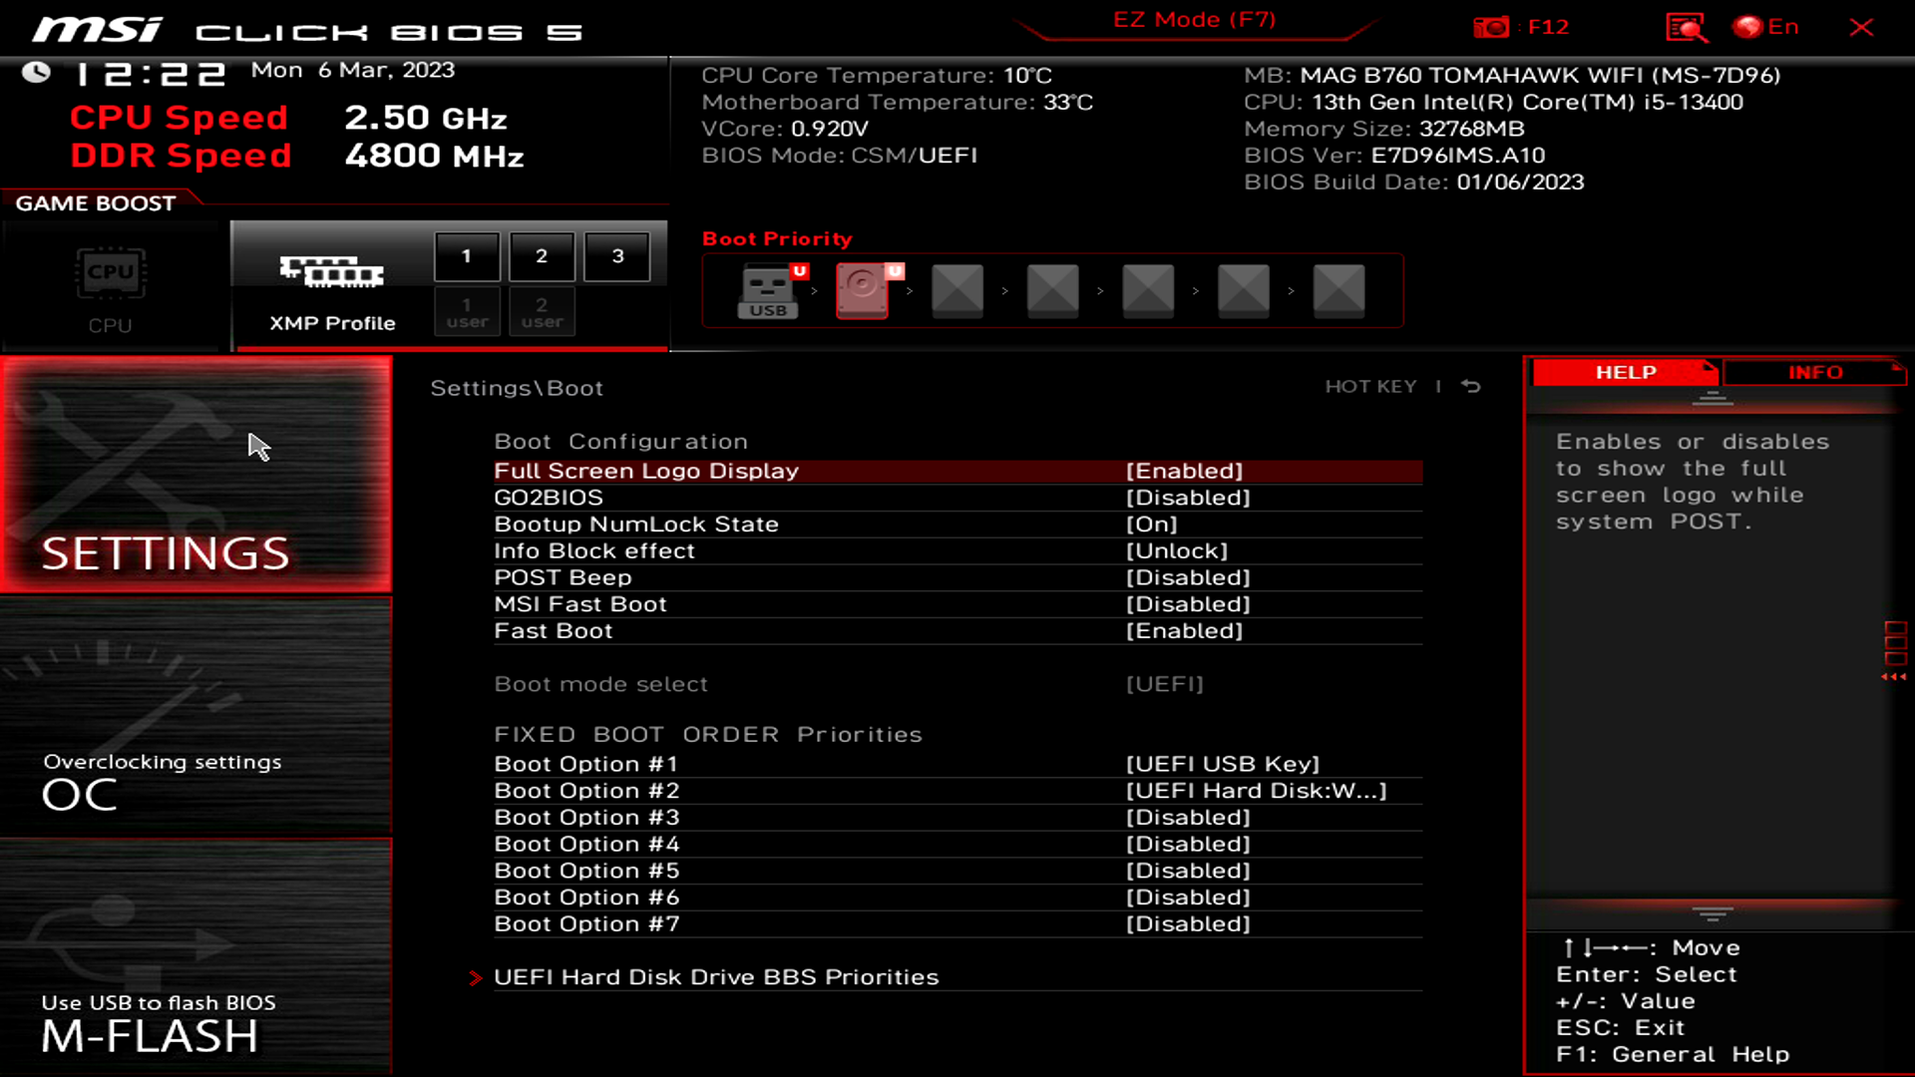Navigate to Settings\Boot menu
Viewport: 1915px width, 1077px height.
click(x=517, y=387)
